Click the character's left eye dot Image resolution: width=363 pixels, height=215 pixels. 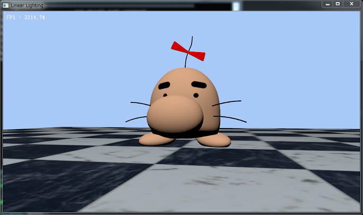(165, 95)
